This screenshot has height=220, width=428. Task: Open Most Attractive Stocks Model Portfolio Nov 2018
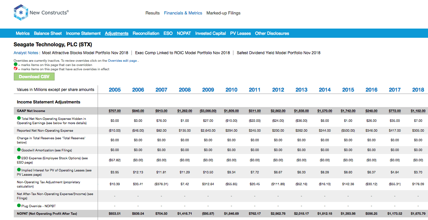(x=84, y=53)
